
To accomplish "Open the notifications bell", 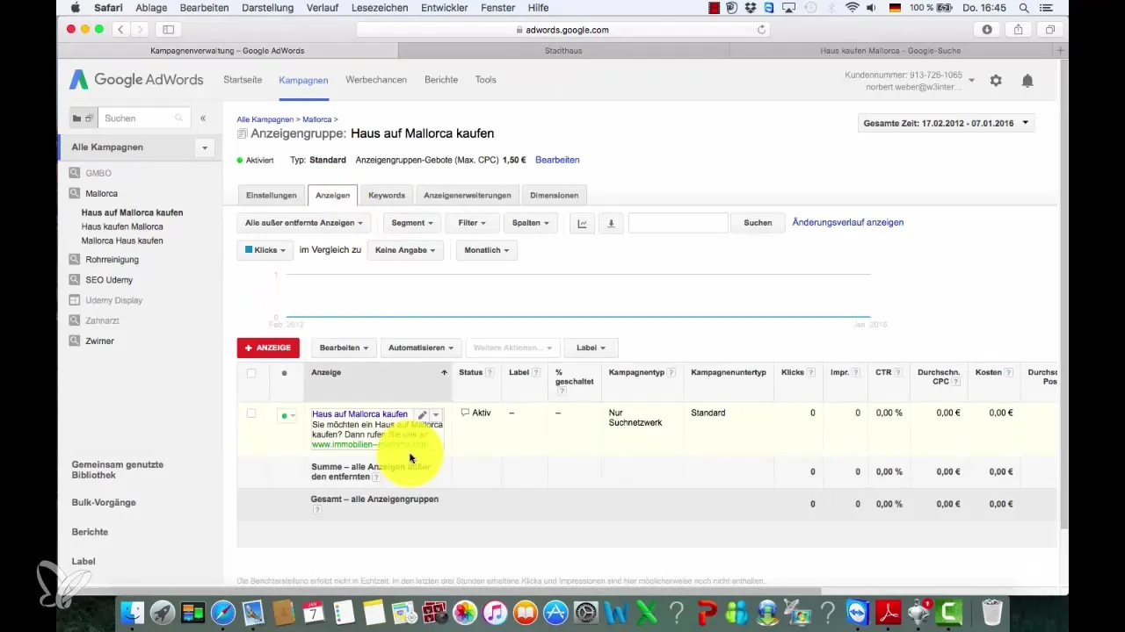I will 1027,80.
